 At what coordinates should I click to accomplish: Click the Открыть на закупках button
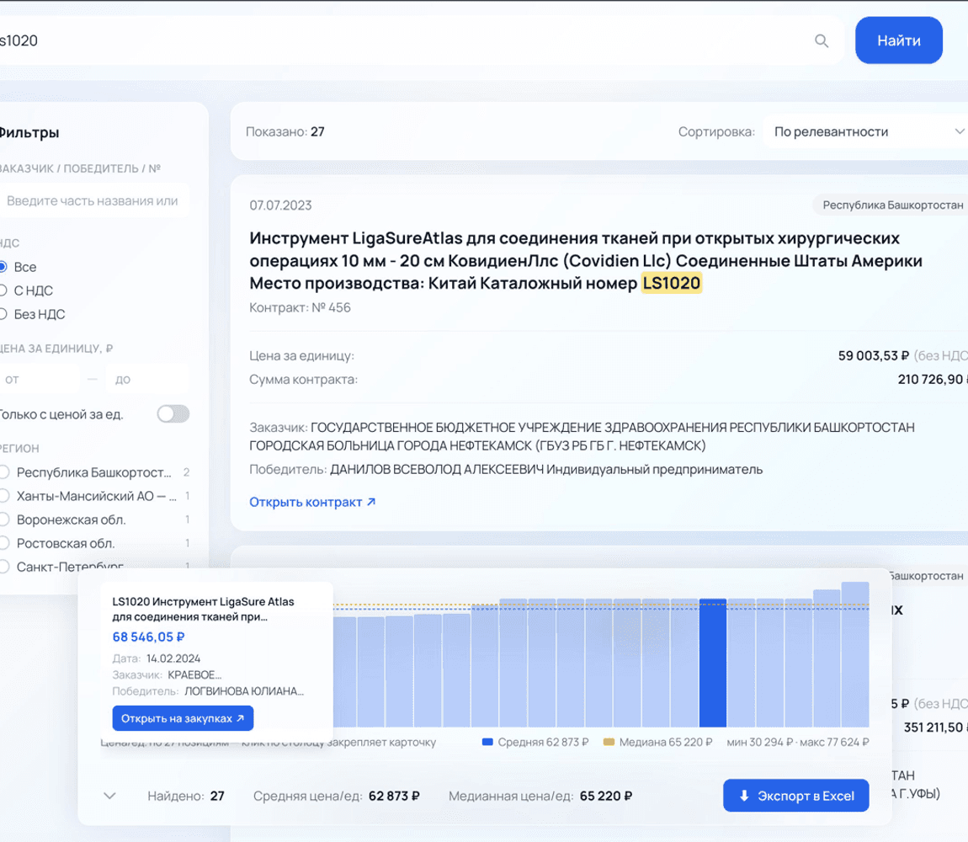click(183, 718)
